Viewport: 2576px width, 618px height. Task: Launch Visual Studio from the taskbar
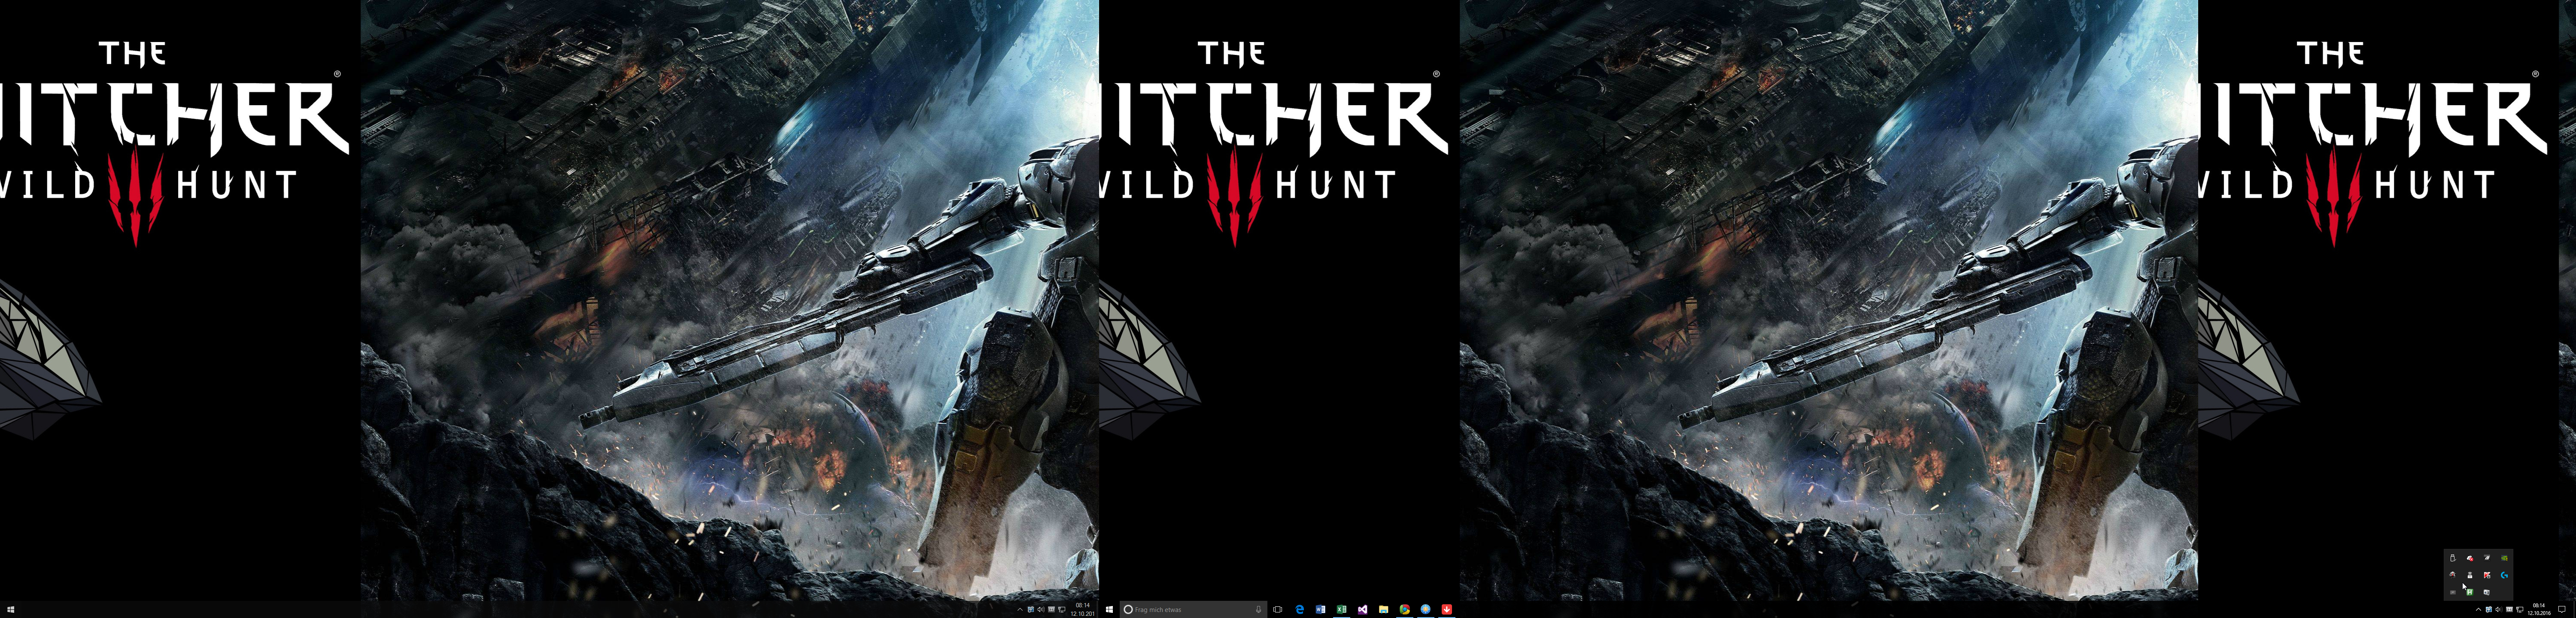1363,609
